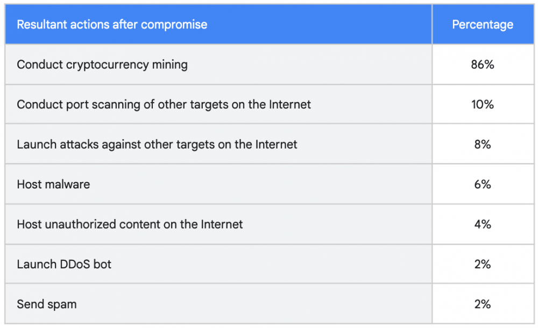Image resolution: width=538 pixels, height=328 pixels.
Task: Select 'Host unauthorized content on the Internet' text
Action: pyautogui.click(x=130, y=224)
